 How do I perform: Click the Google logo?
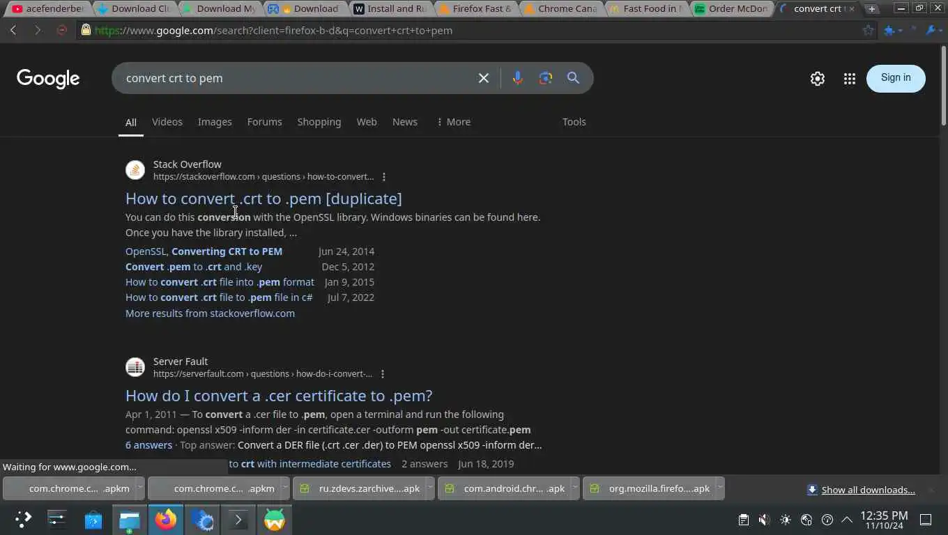tap(48, 79)
